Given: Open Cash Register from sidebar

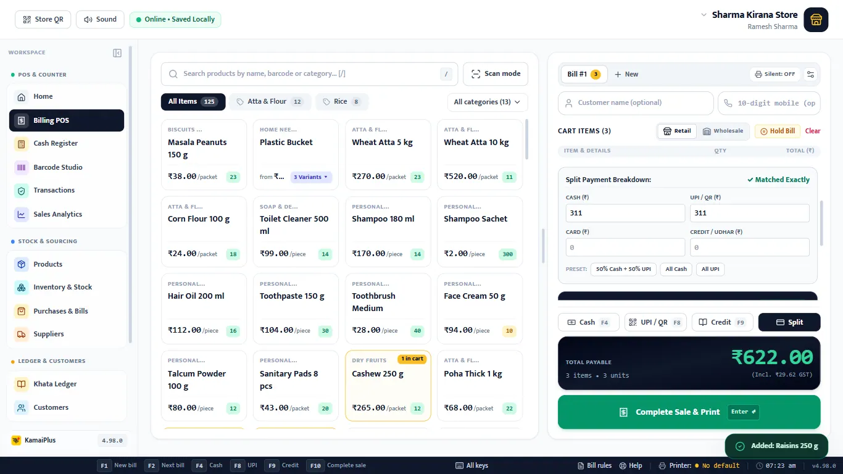Looking at the screenshot, I should [x=67, y=144].
